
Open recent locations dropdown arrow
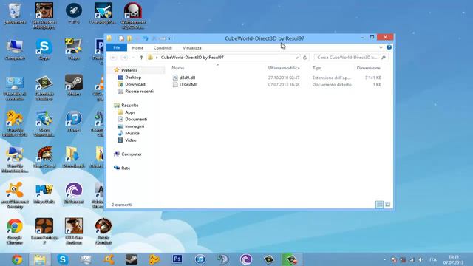coord(133,58)
